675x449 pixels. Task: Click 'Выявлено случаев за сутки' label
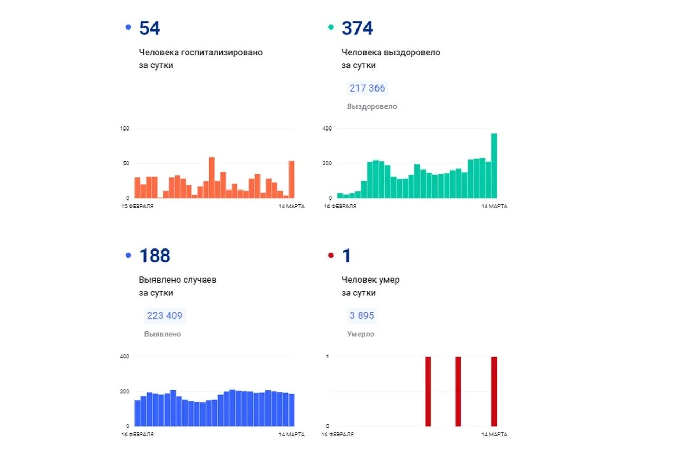(x=178, y=286)
